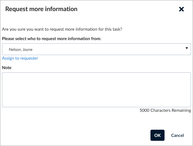
Task: Confirm the request with OK
Action: (157, 135)
